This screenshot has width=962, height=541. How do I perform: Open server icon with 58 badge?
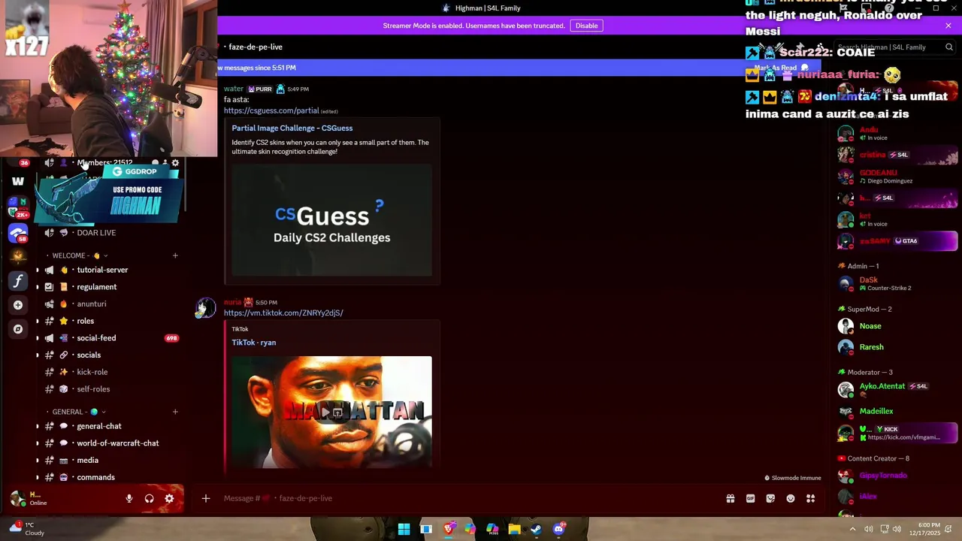coord(18,233)
